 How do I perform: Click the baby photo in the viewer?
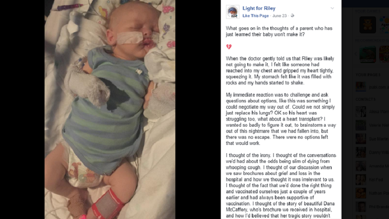pyautogui.click(x=110, y=109)
